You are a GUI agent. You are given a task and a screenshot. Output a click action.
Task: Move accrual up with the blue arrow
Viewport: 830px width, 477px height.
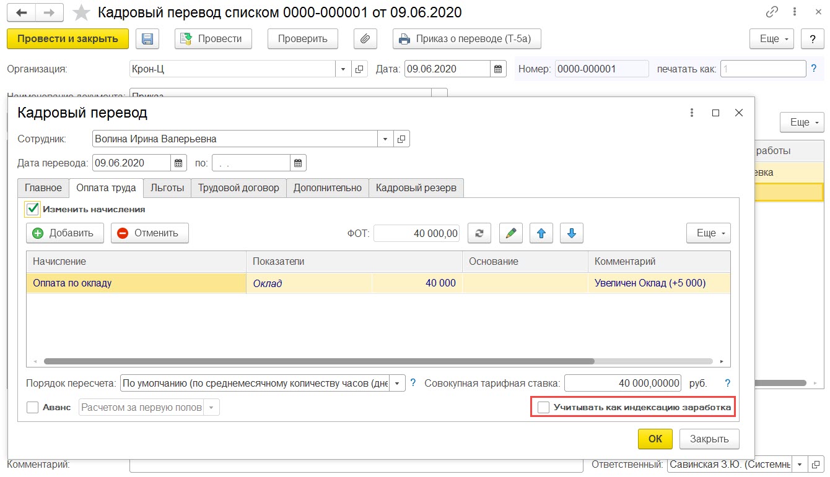coord(541,233)
